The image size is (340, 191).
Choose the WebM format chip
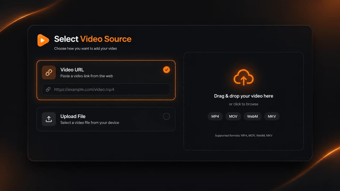pos(253,116)
